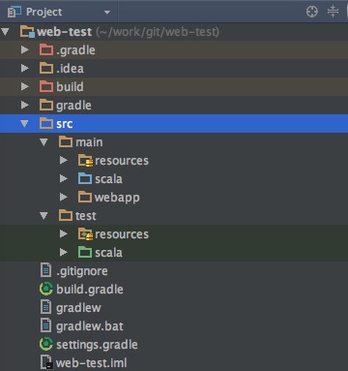Select the test folder name

pyautogui.click(x=86, y=216)
